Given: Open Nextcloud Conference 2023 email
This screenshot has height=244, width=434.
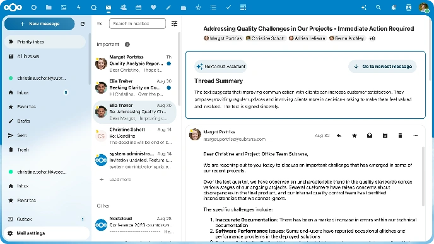Looking at the screenshot, I should click(x=134, y=225).
